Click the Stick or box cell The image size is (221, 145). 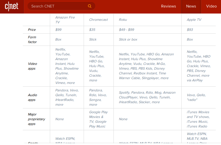click(x=128, y=40)
